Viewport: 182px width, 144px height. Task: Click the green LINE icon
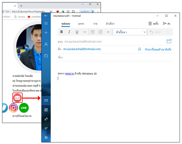click(24, 108)
